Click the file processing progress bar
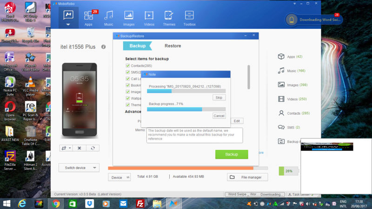This screenshot has height=209, width=372. [186, 91]
